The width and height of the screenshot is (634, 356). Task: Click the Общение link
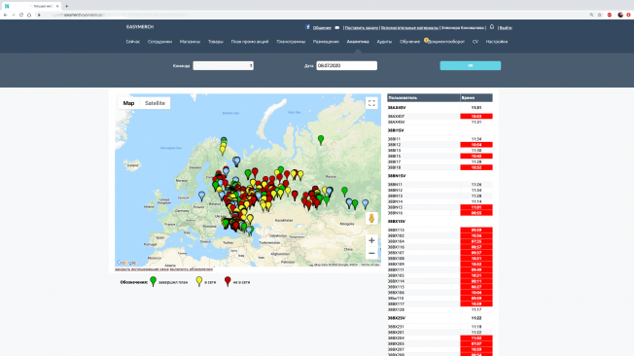click(x=322, y=28)
